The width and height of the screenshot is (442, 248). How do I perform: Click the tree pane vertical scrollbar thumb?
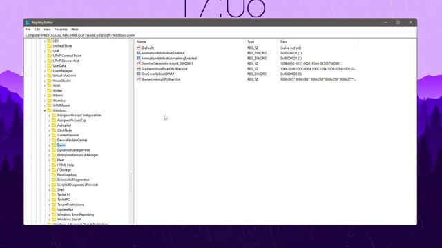coord(131,182)
